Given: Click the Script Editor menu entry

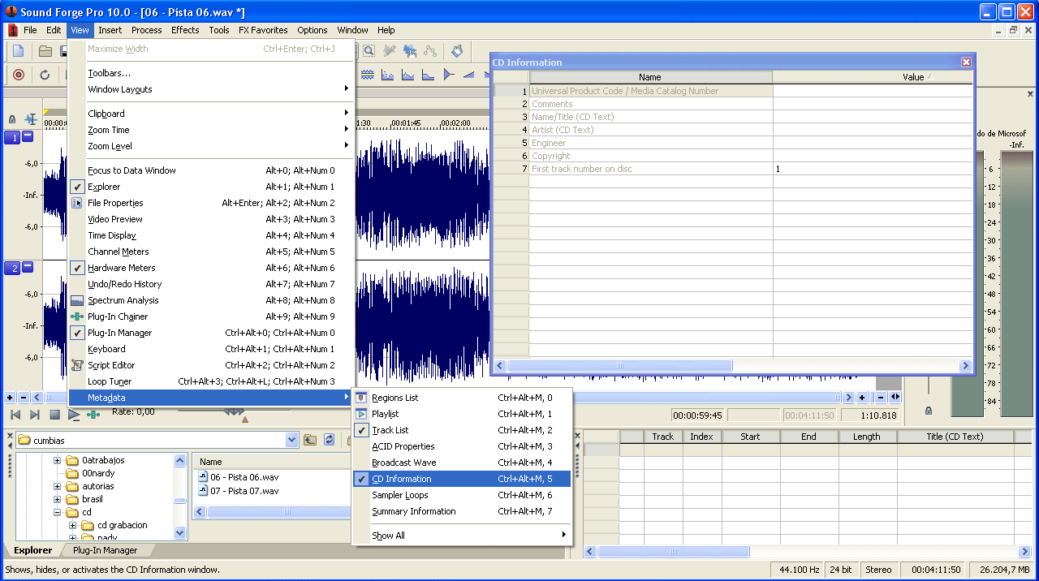Looking at the screenshot, I should coord(111,365).
